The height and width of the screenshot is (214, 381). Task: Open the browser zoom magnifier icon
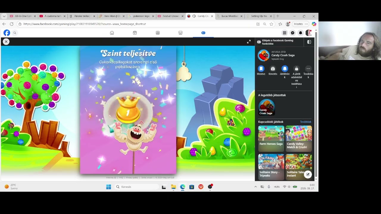coord(265,24)
